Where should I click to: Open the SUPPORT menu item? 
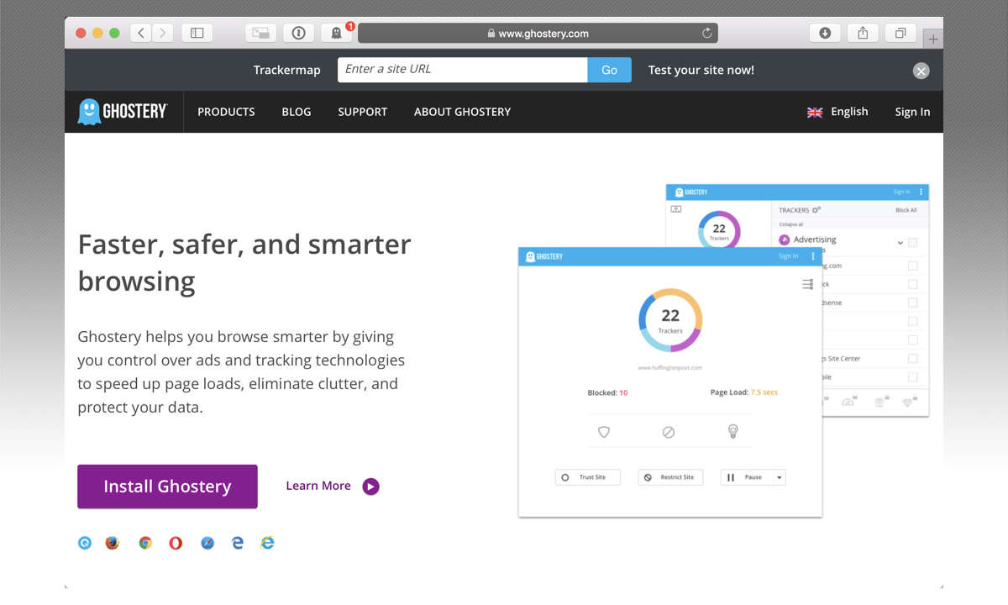tap(363, 112)
